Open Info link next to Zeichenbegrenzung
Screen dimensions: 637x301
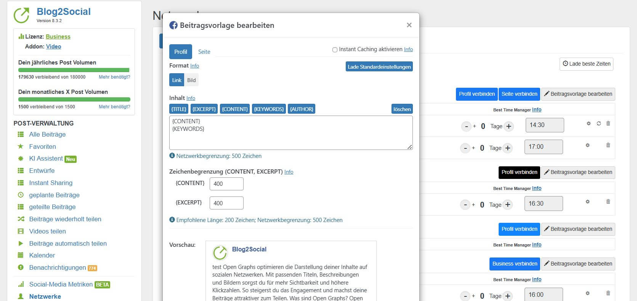pyautogui.click(x=289, y=172)
